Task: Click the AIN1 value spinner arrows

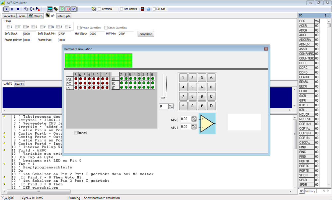Action: 194,127
